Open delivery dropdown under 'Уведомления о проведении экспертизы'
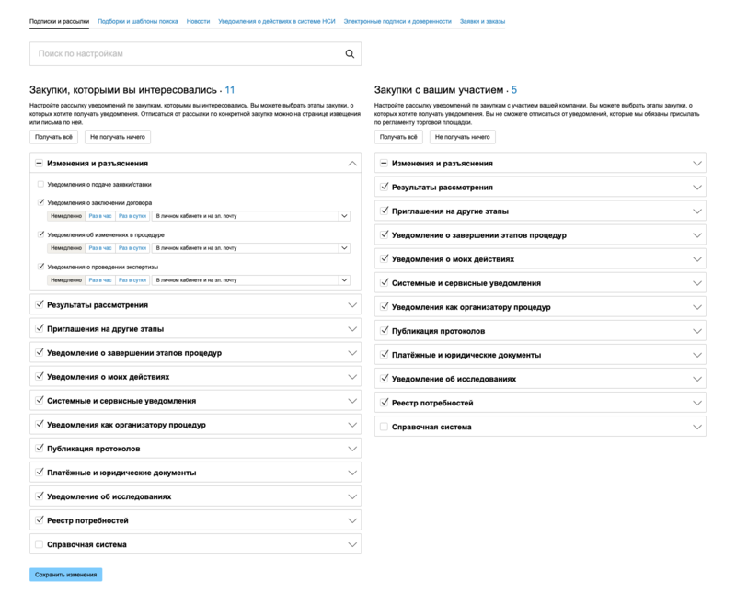 [x=251, y=280]
